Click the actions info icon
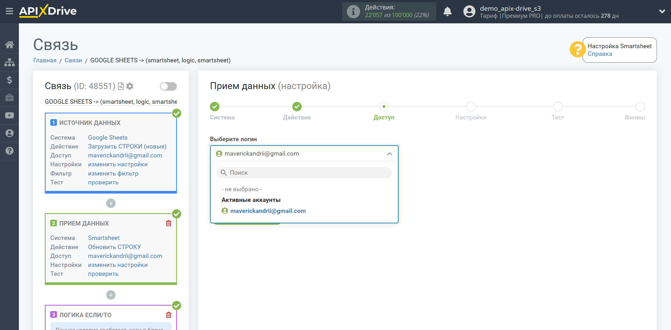The image size is (671, 330). click(x=353, y=12)
